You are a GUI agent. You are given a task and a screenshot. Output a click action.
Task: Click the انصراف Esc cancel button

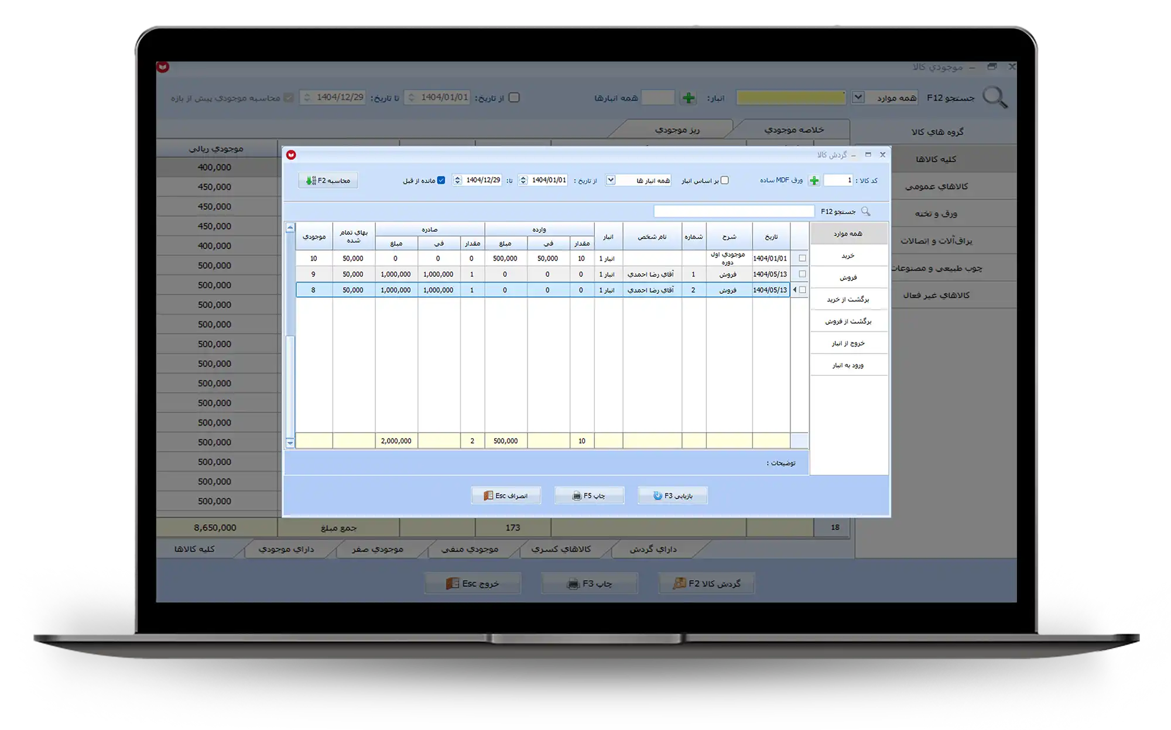tap(506, 496)
